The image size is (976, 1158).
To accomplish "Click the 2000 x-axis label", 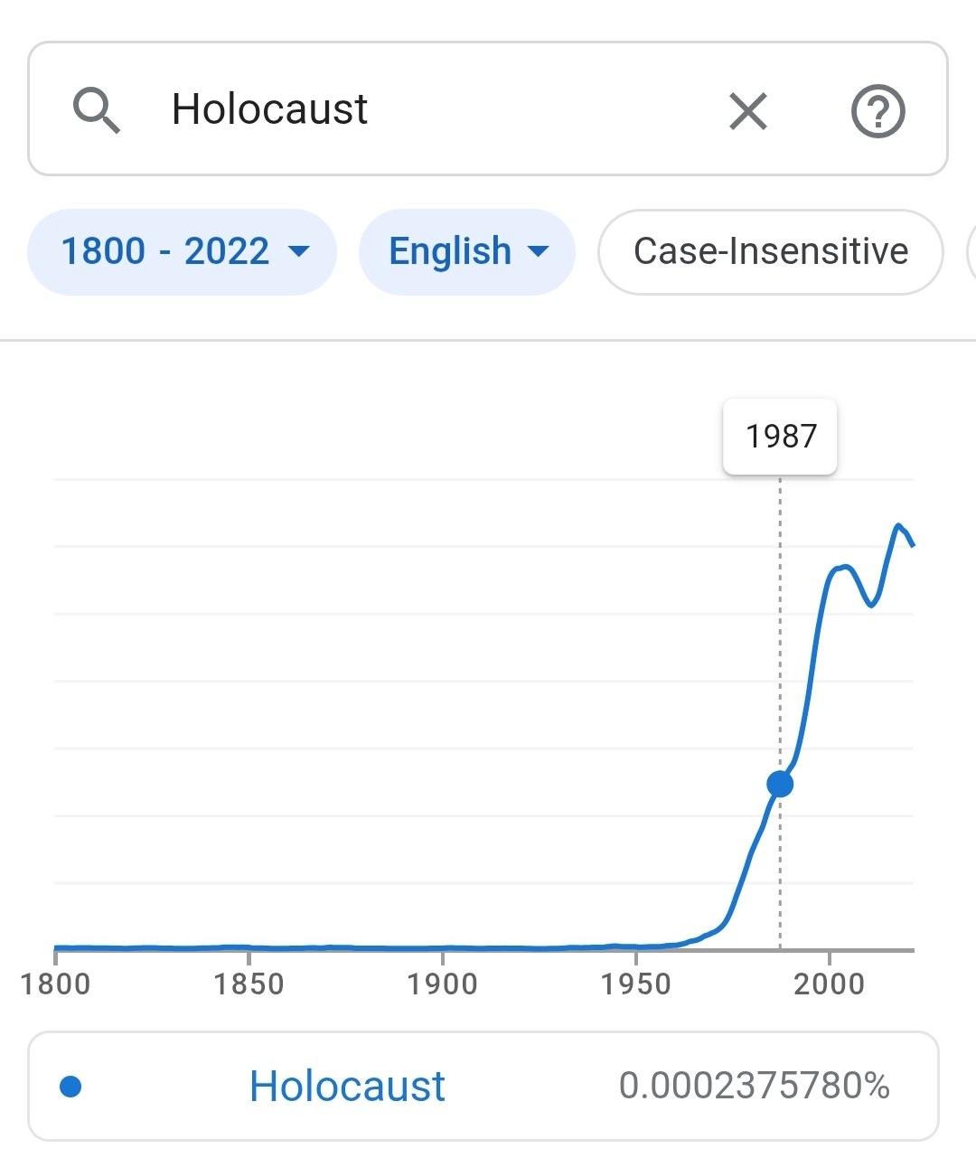I will click(829, 984).
